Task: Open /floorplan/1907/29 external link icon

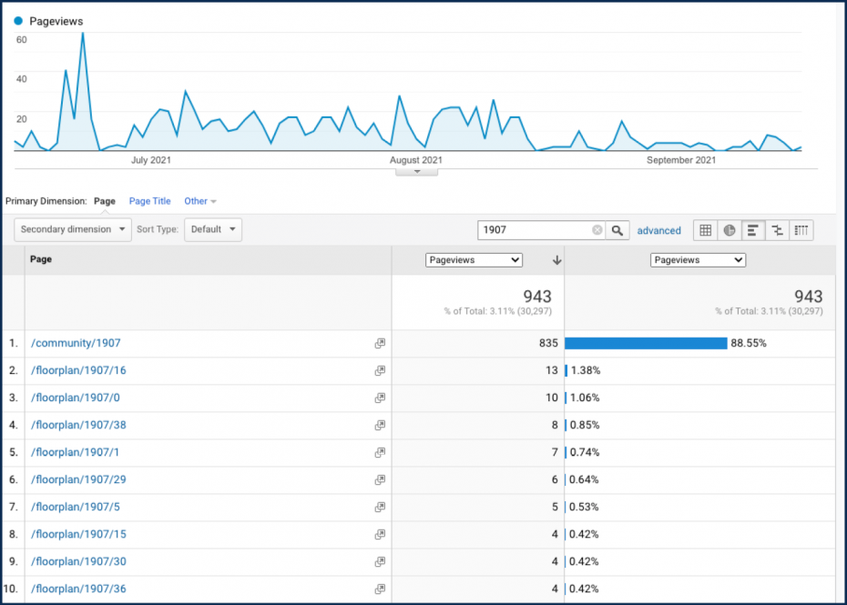Action: (380, 479)
